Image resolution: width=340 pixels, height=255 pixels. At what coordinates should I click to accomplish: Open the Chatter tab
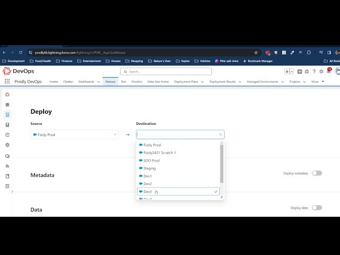(68, 82)
